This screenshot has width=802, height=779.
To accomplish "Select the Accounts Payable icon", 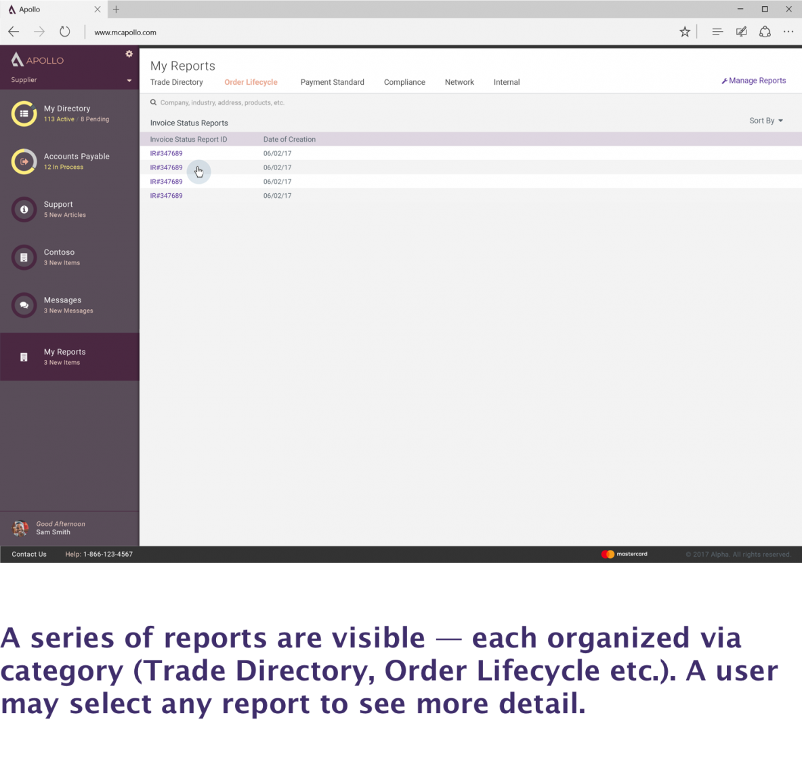I will (24, 161).
